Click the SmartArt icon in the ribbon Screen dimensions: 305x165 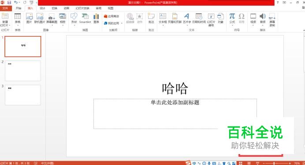coord(85,18)
